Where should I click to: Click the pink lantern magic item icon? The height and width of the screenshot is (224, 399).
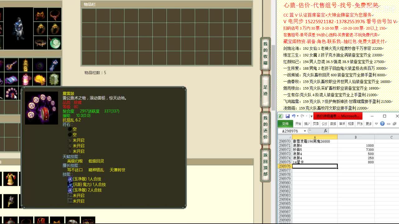[26, 80]
